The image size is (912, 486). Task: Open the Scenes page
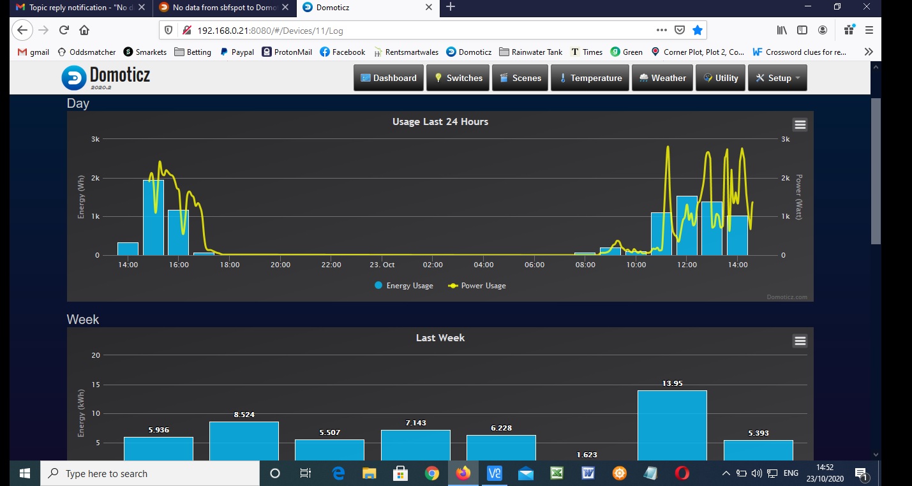pyautogui.click(x=520, y=78)
